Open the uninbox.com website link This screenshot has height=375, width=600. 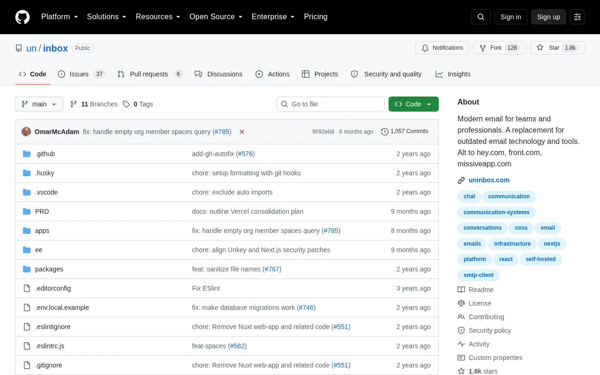pyautogui.click(x=489, y=180)
